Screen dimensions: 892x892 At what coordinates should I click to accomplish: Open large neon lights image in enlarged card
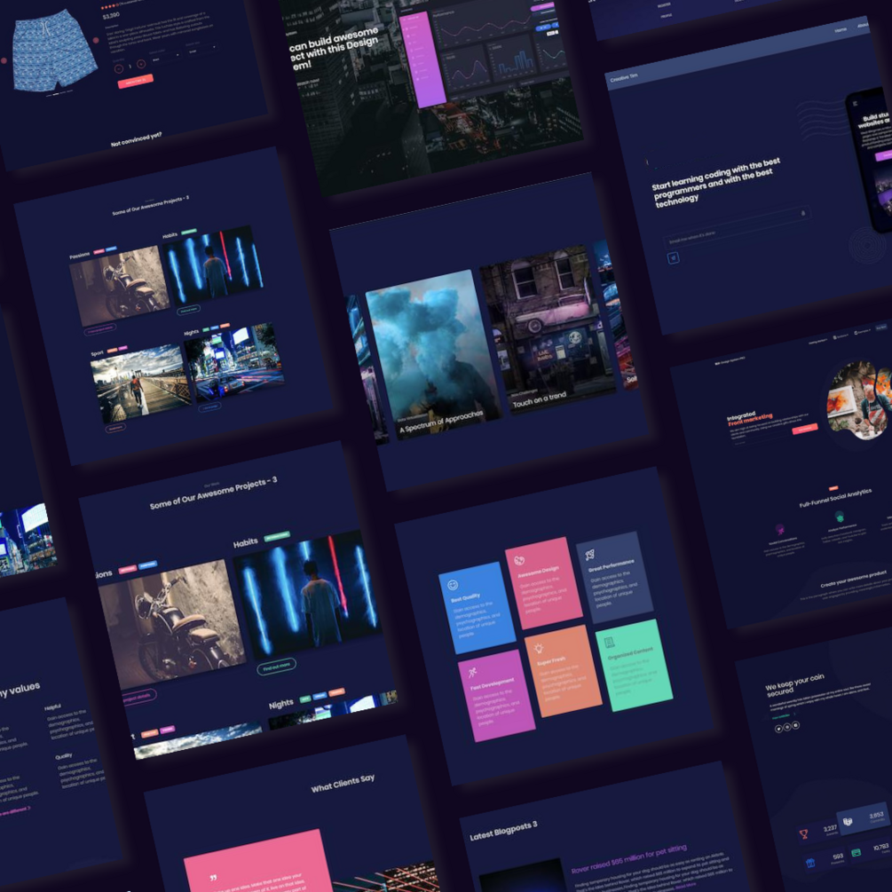pyautogui.click(x=307, y=594)
